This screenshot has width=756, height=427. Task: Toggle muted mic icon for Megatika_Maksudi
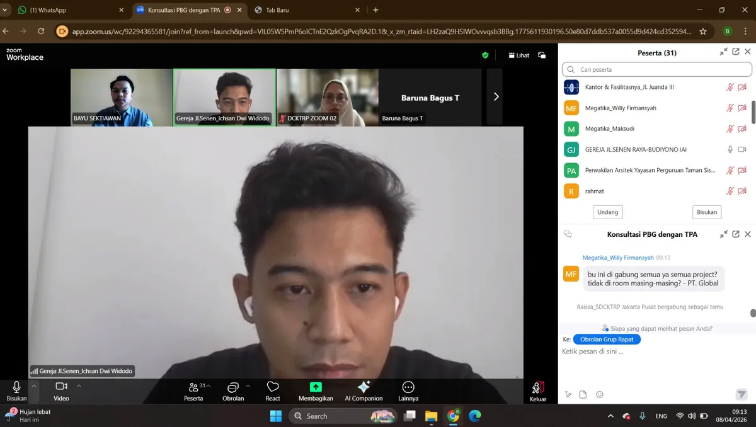pos(730,128)
